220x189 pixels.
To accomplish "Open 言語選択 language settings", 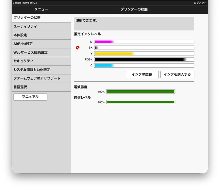I will pyautogui.click(x=41, y=87).
